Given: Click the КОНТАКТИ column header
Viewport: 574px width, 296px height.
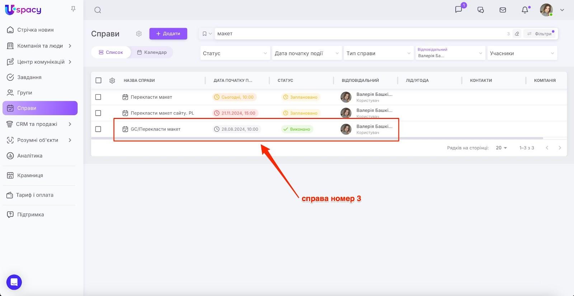Looking at the screenshot, I should pyautogui.click(x=481, y=80).
